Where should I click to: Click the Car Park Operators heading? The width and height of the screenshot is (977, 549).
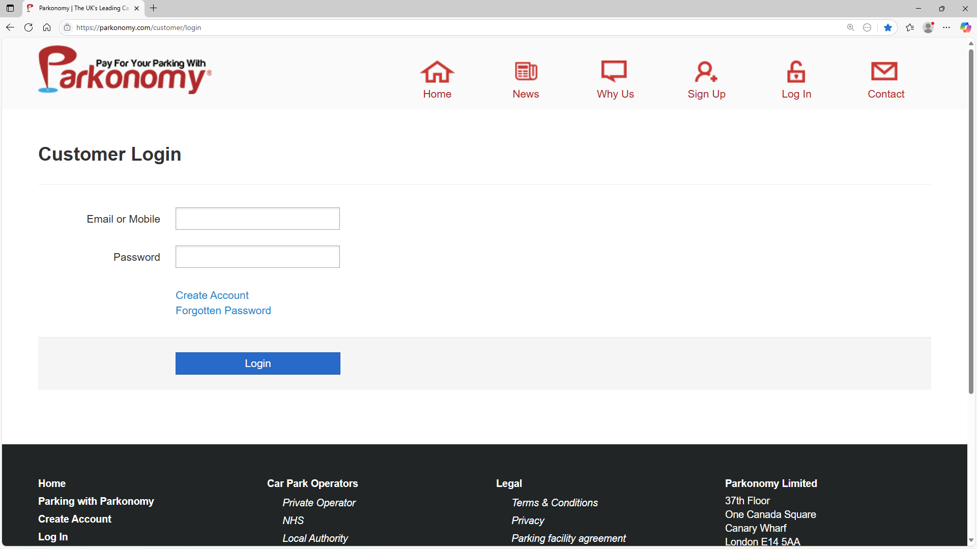click(312, 483)
